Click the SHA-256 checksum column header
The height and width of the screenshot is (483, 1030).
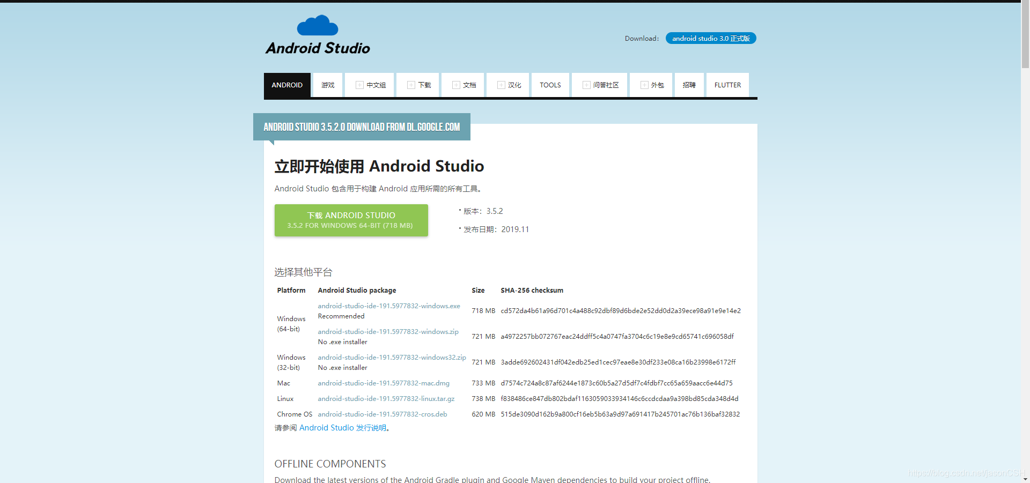coord(532,291)
